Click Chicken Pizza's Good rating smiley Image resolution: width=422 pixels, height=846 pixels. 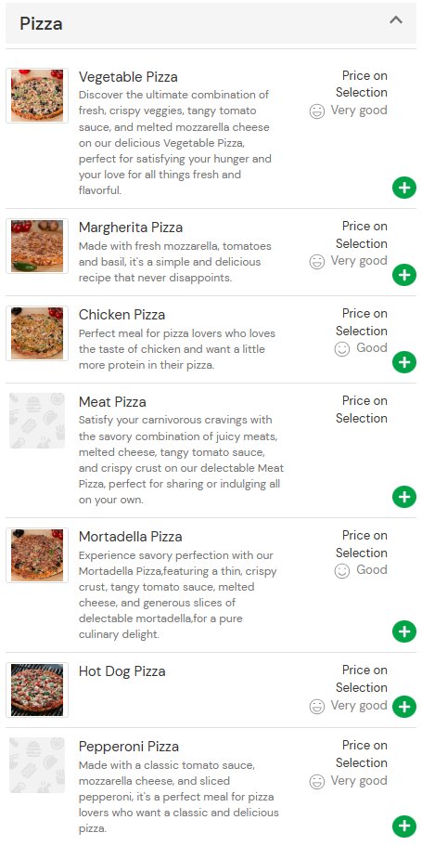click(x=342, y=349)
